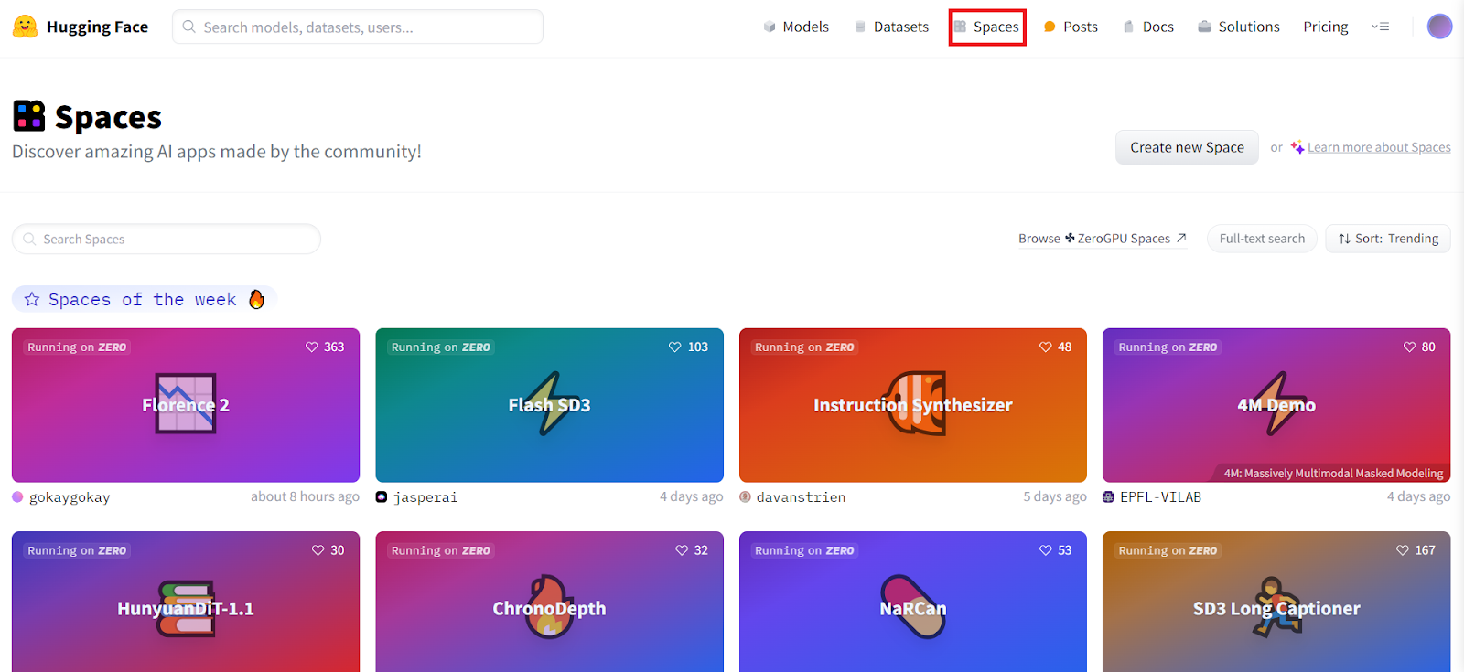Click the Create new Space button
The image size is (1464, 672).
[x=1187, y=147]
